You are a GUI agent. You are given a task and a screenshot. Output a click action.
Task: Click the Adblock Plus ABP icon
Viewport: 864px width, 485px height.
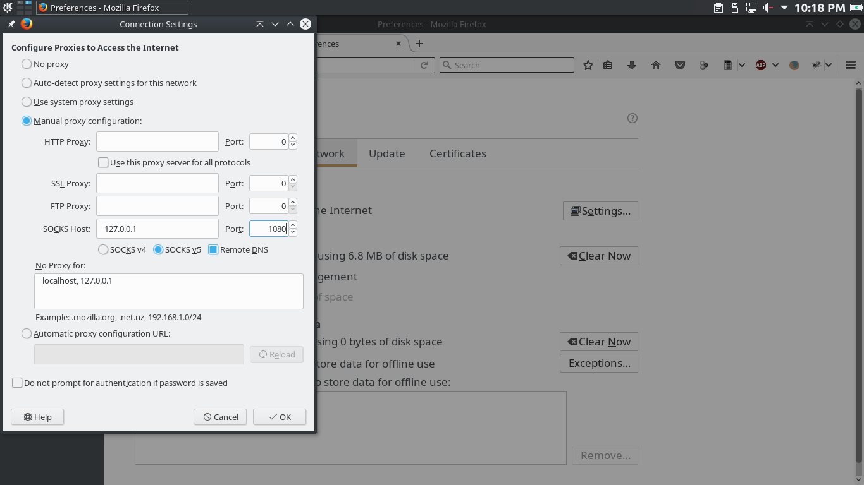pos(761,65)
